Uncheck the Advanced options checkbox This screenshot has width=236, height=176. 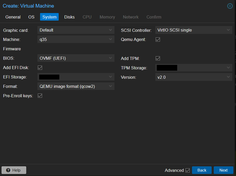click(188, 170)
